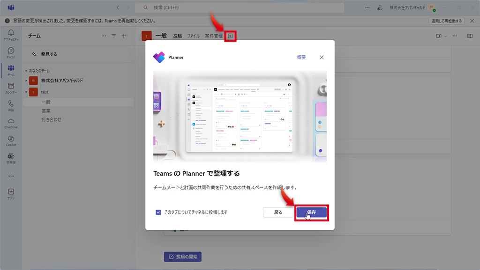Select the 一般 channel
Viewport: 480px width, 270px height.
(78, 102)
